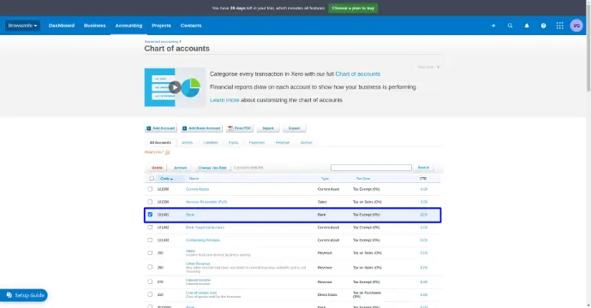Toggle the select-all checkbox in table header
This screenshot has height=308, width=591.
click(152, 179)
